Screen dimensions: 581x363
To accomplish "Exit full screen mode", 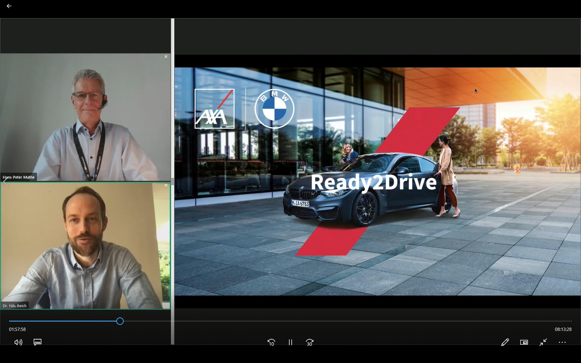I will [x=543, y=342].
